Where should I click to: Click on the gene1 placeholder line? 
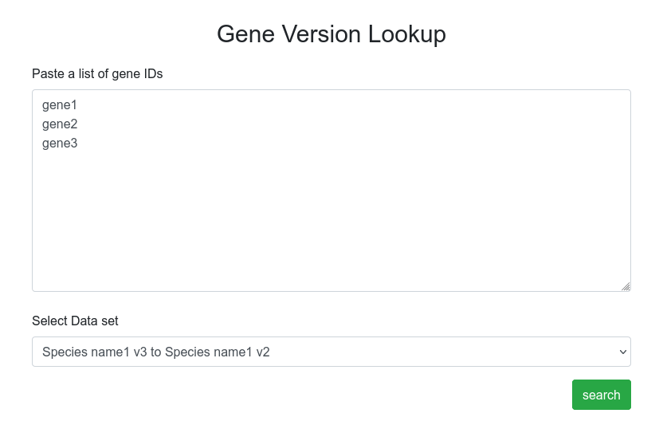pyautogui.click(x=60, y=105)
